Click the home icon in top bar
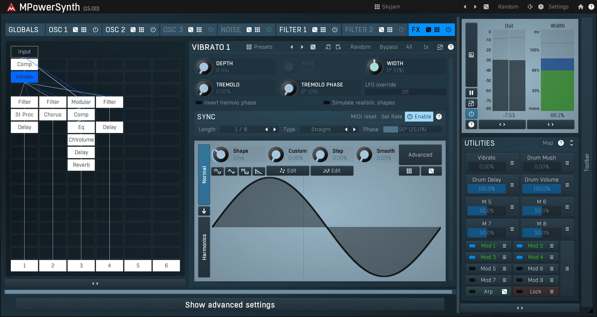Viewport: 597px width, 317px height. coord(581,7)
